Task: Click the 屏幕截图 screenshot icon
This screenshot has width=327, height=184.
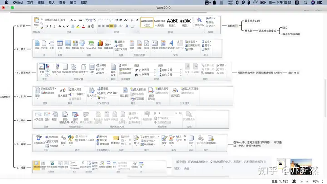Action: point(108,44)
